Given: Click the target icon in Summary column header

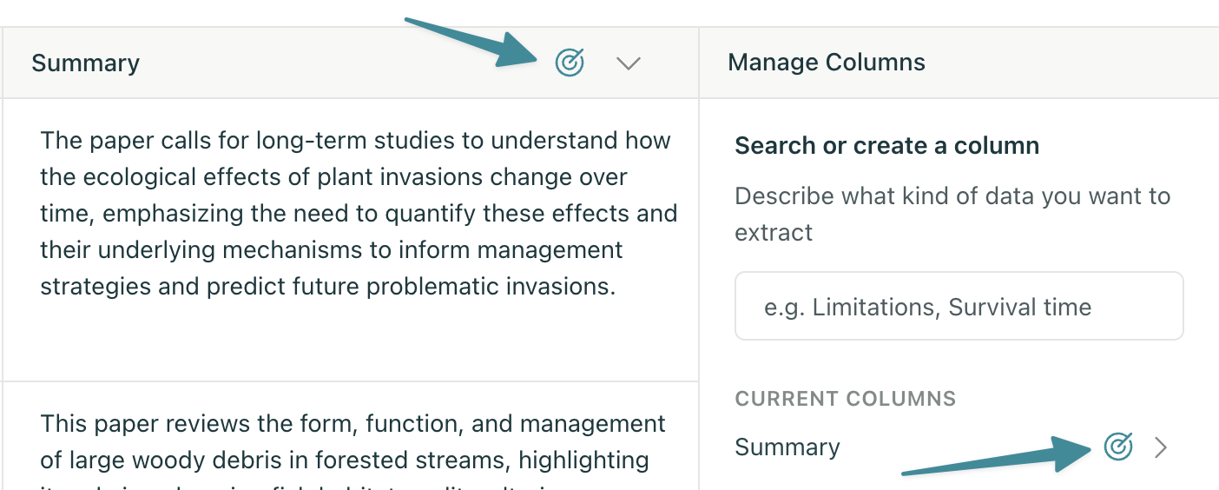Looking at the screenshot, I should coord(569,63).
